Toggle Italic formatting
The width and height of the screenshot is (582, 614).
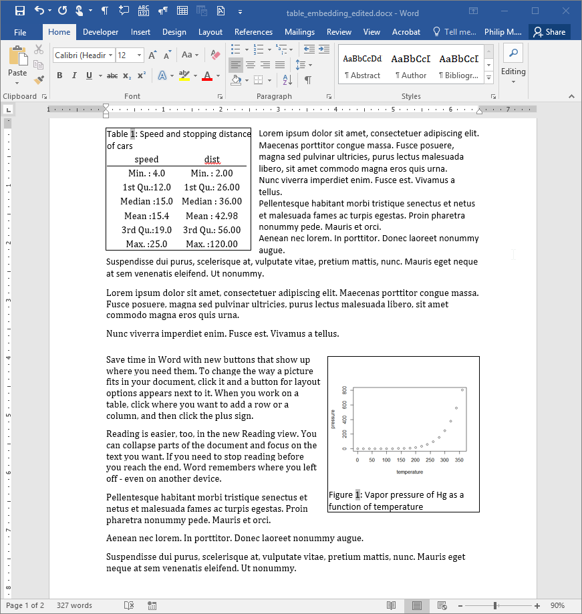pos(74,75)
